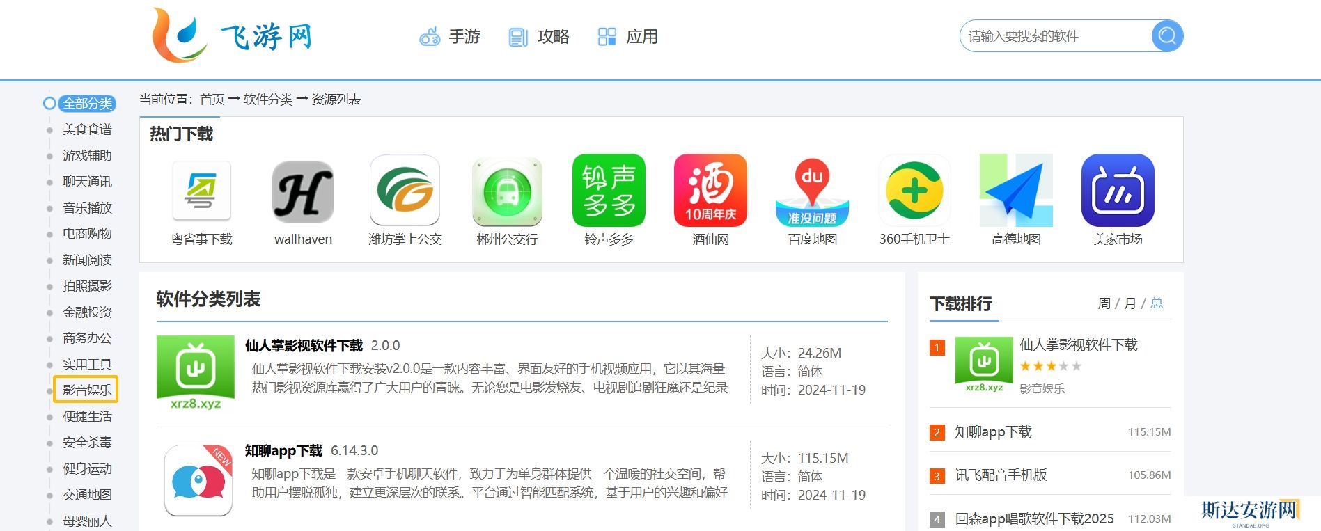Click the 酒仙网 app icon
1321x531 pixels.
(710, 191)
